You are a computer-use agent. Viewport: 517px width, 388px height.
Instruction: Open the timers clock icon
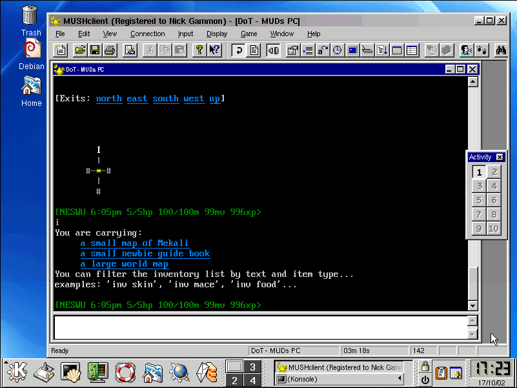(x=337, y=50)
